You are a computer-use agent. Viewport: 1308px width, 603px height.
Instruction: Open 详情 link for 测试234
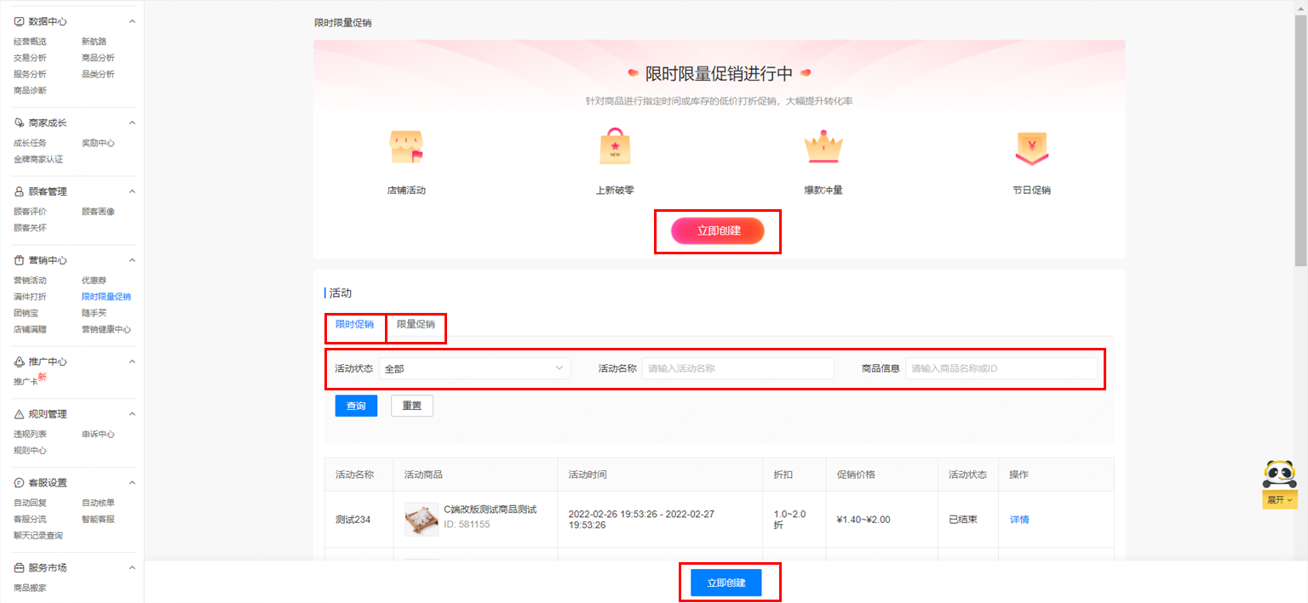[1019, 519]
